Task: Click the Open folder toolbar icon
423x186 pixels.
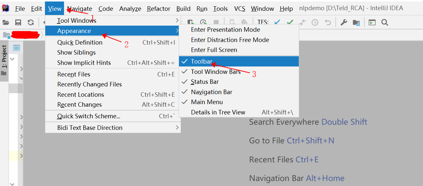Action: (x=6, y=22)
